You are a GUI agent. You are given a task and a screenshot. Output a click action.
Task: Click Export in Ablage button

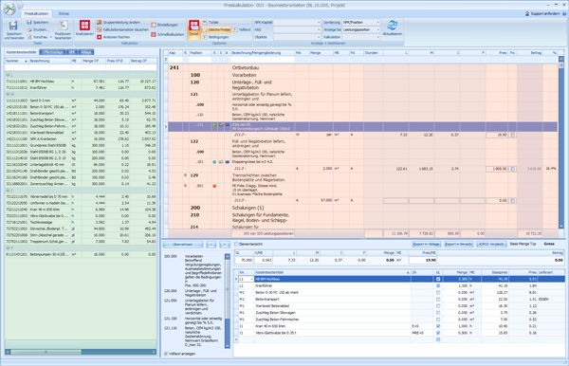pos(427,244)
